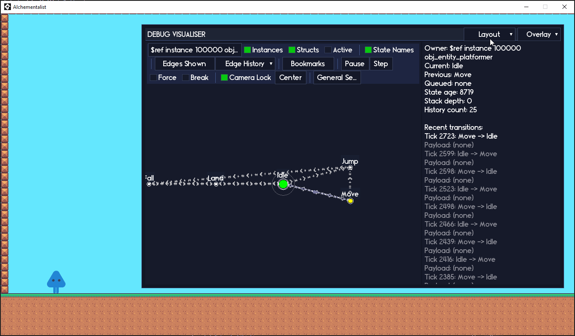Open the Layout dropdown

point(490,34)
